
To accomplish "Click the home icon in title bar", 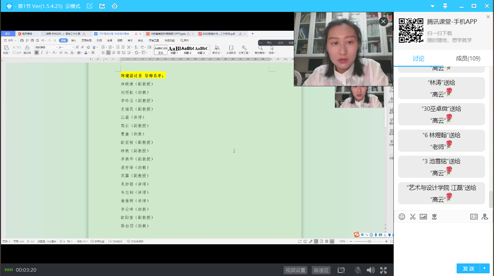I will coord(114,6).
